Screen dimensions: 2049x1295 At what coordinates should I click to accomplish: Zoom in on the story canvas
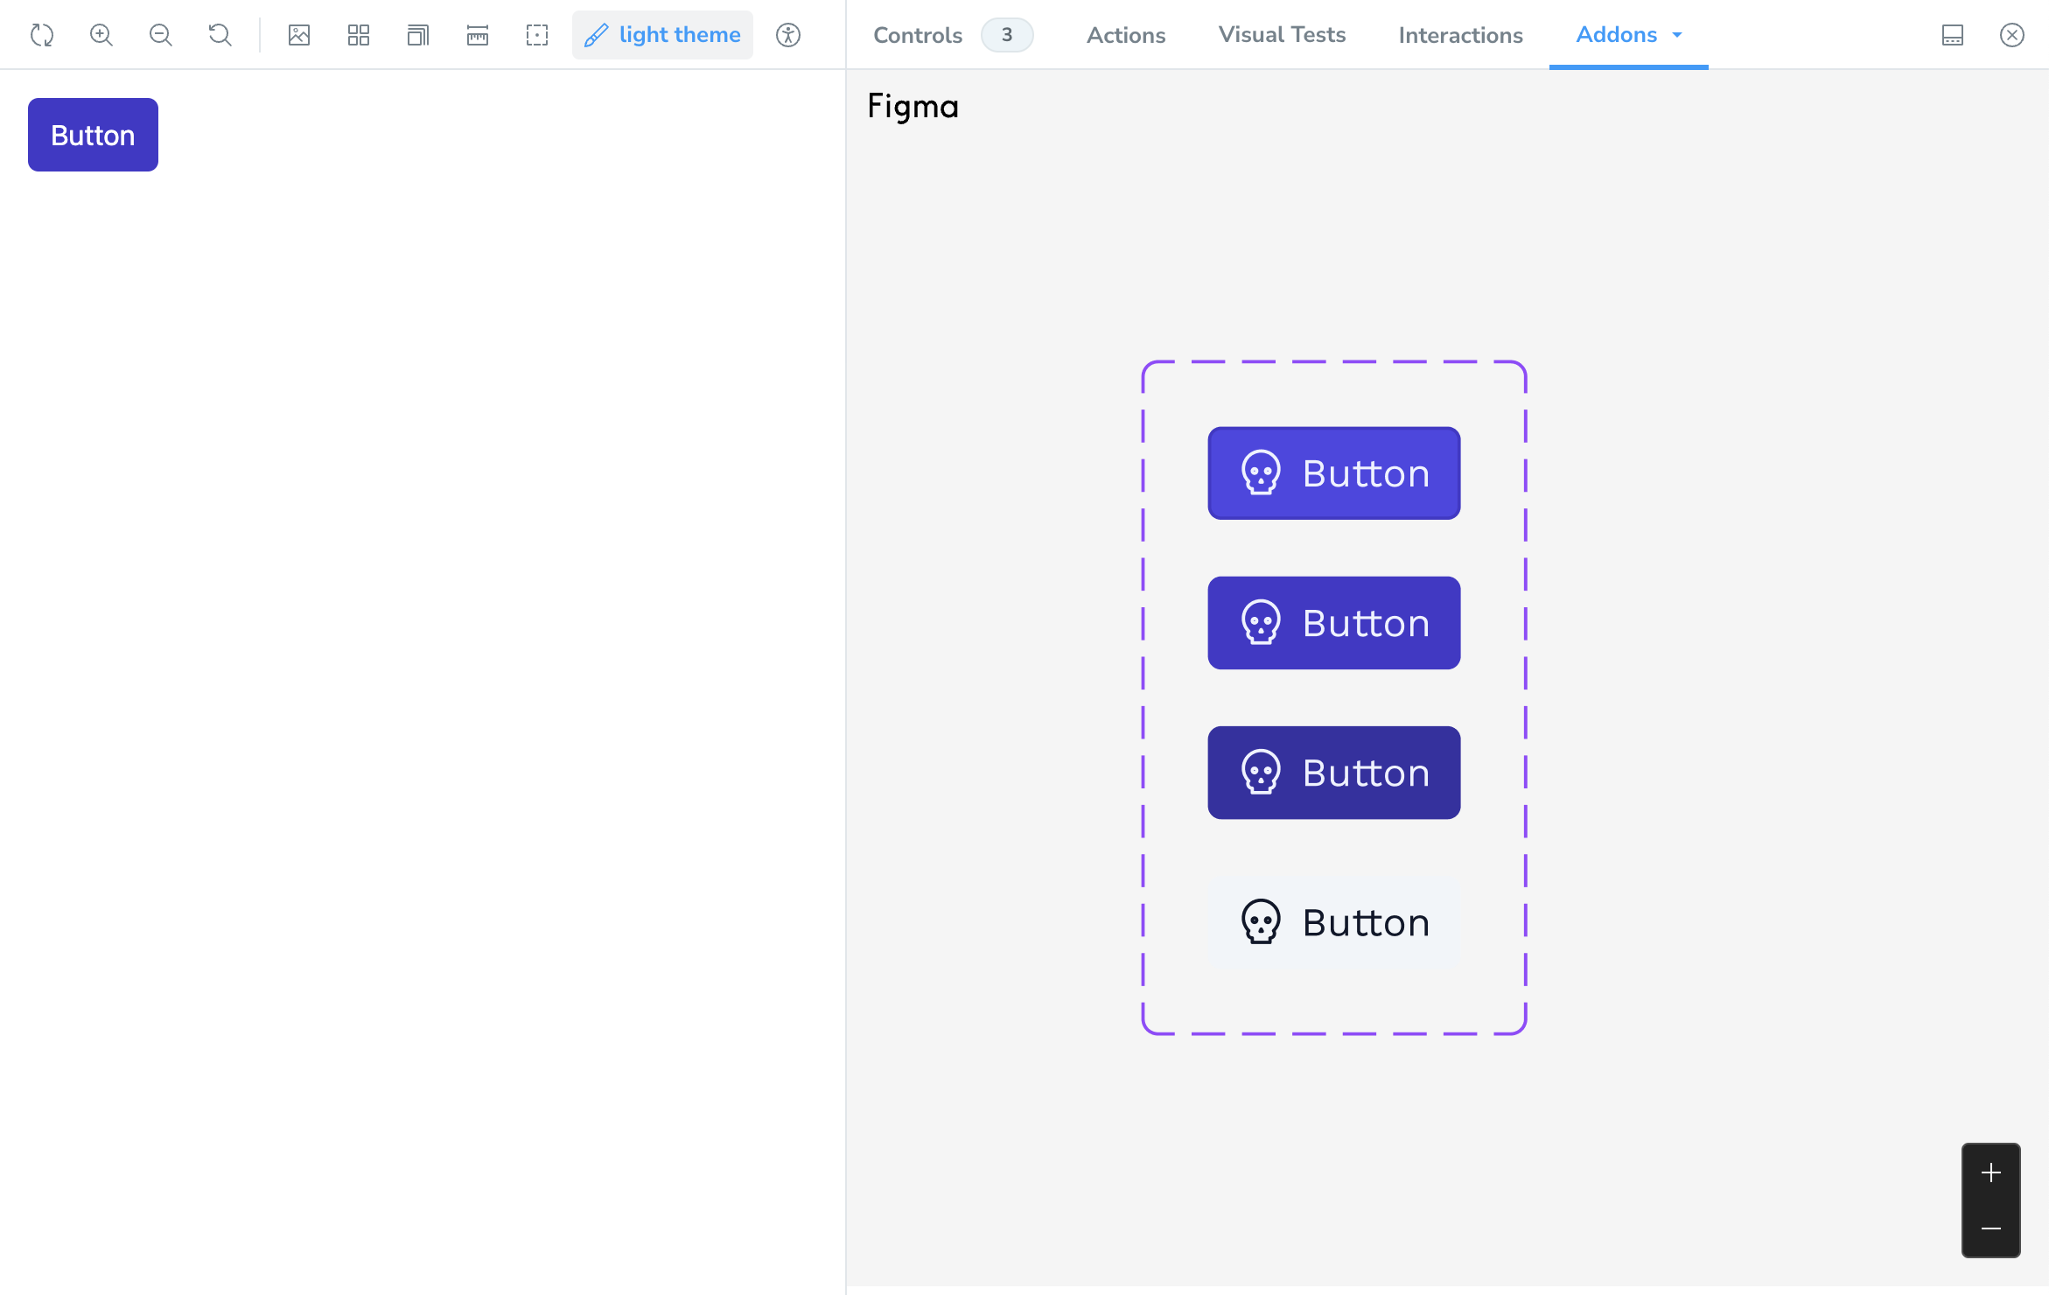click(101, 35)
